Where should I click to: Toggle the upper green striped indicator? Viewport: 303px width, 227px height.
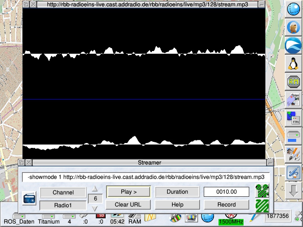[x=262, y=191]
